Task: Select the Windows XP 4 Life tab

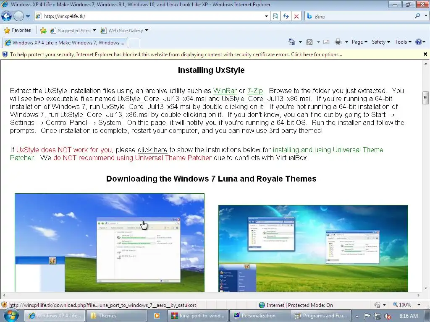Action: pos(65,42)
